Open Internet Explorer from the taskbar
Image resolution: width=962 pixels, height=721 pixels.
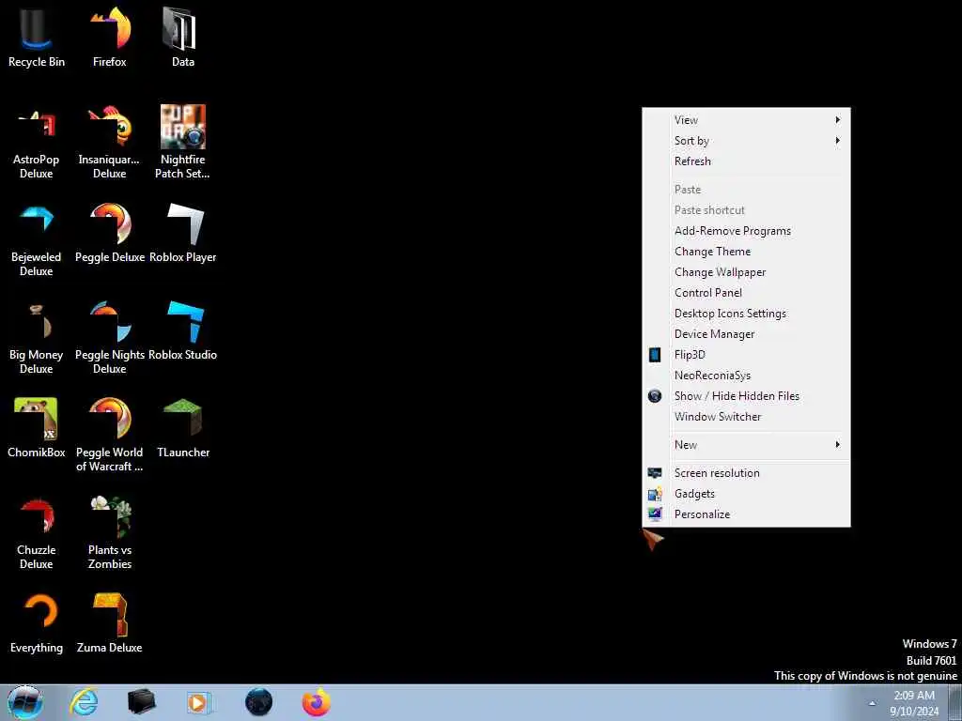tap(84, 702)
